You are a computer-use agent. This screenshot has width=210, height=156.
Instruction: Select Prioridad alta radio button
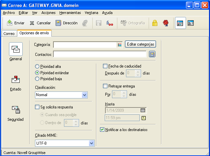point(37,67)
